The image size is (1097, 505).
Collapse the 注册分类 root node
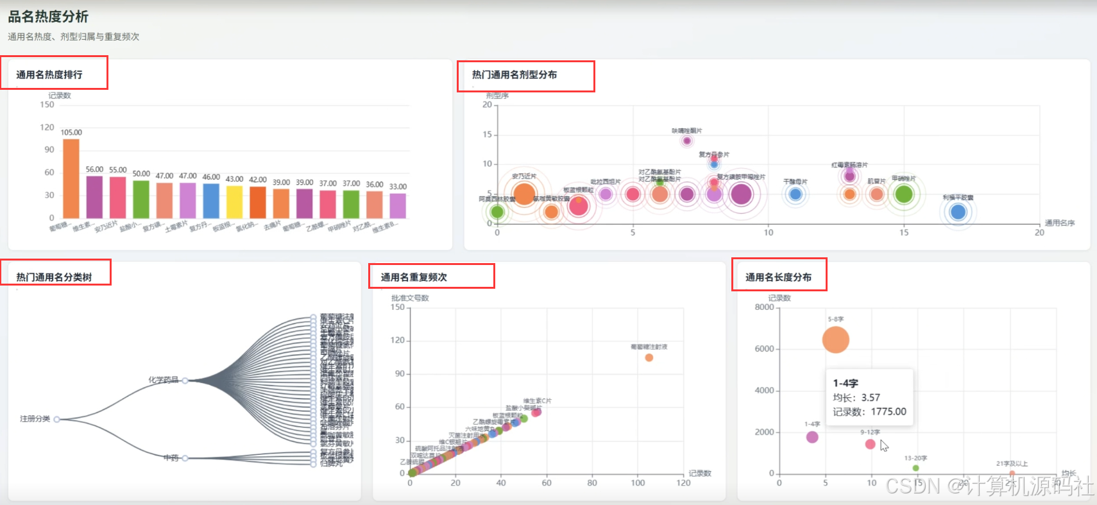click(57, 420)
